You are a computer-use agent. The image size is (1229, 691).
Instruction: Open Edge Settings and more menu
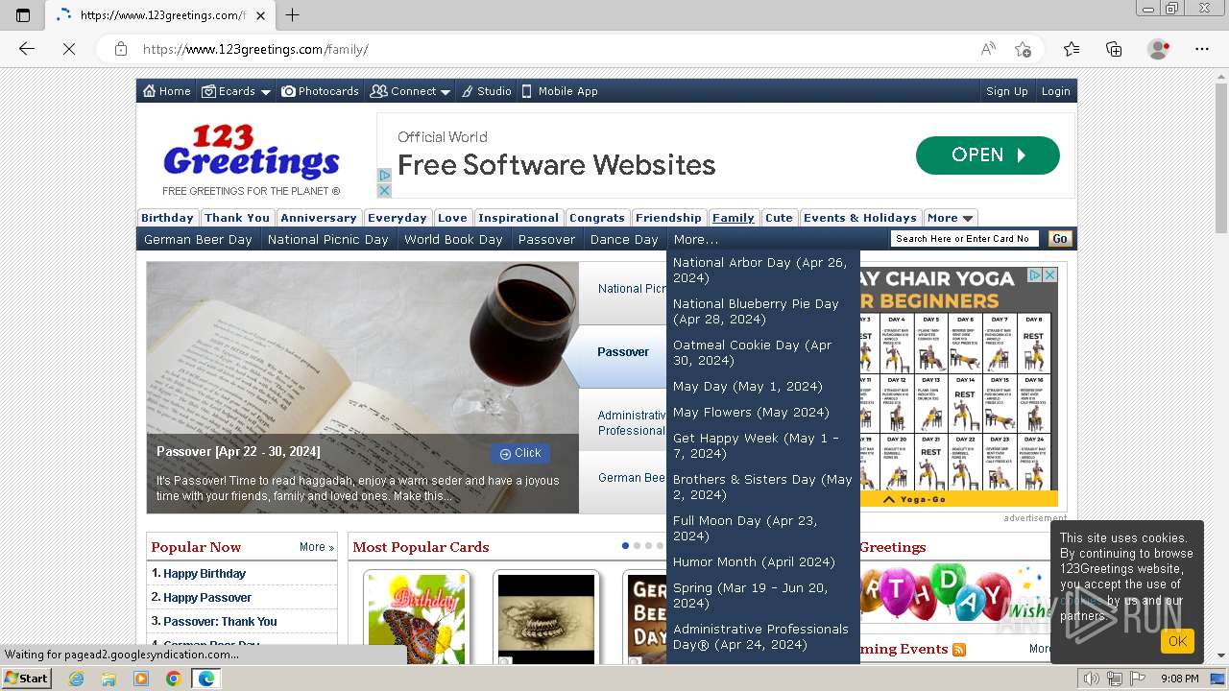tap(1202, 49)
